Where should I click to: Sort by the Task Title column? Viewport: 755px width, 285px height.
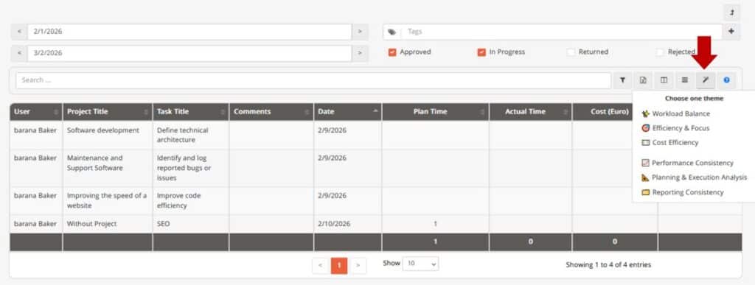click(x=191, y=111)
